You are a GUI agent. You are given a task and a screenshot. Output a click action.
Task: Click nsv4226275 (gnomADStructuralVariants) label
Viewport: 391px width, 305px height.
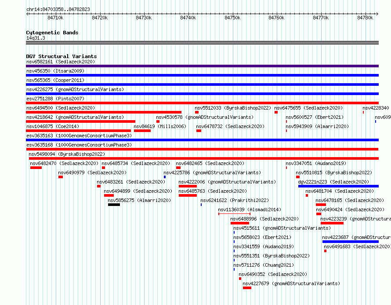[x=75, y=89]
